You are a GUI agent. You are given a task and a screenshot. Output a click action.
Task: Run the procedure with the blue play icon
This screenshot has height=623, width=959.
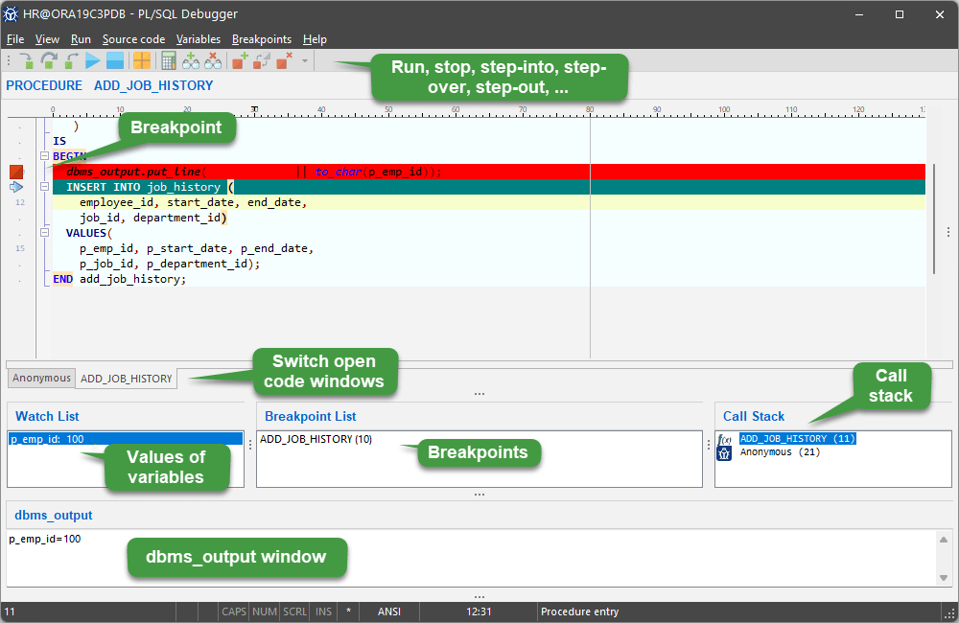[x=95, y=60]
